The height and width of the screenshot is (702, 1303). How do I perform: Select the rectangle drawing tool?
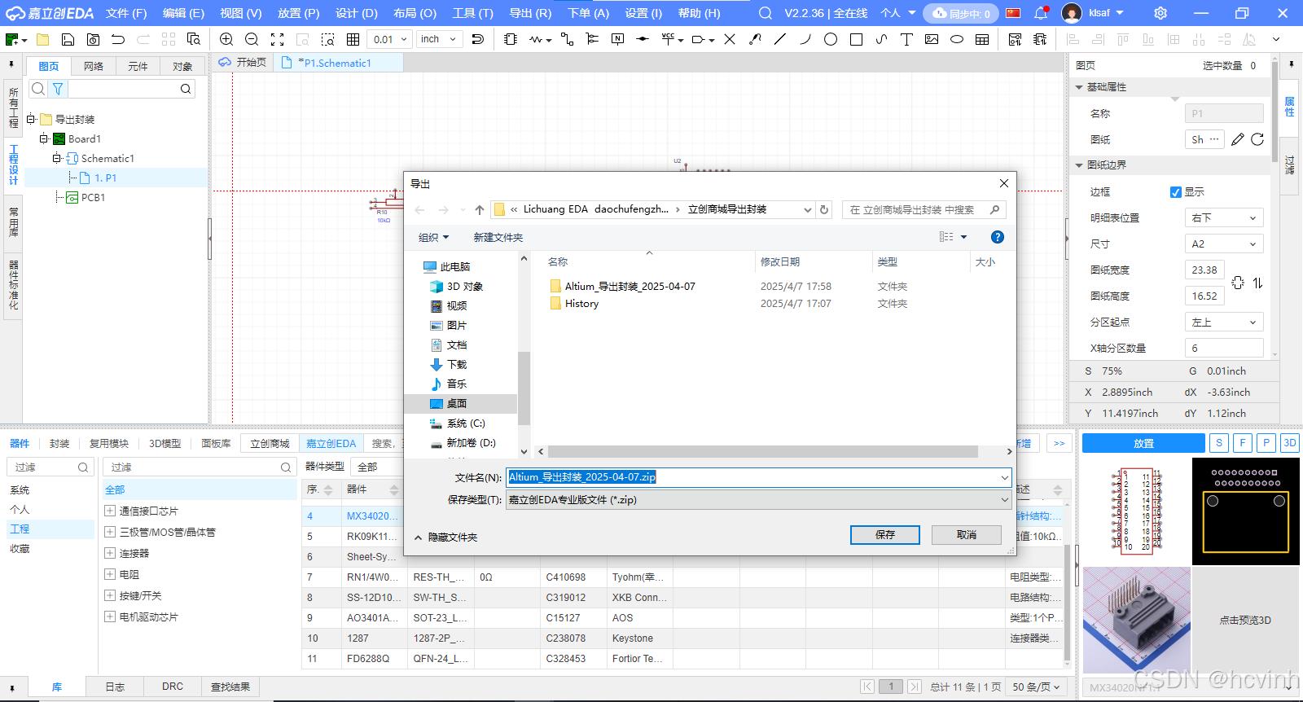point(856,39)
